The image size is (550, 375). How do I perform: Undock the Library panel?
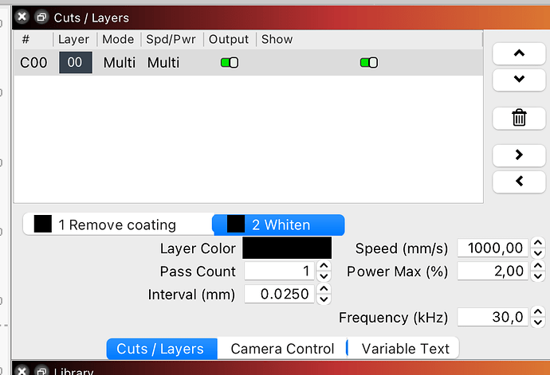41,371
